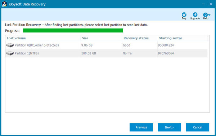Click the iBoysoft app logo icon
The height and width of the screenshot is (136, 216).
coord(4,4)
